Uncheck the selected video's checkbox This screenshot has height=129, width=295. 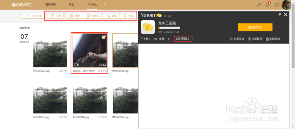(104, 37)
